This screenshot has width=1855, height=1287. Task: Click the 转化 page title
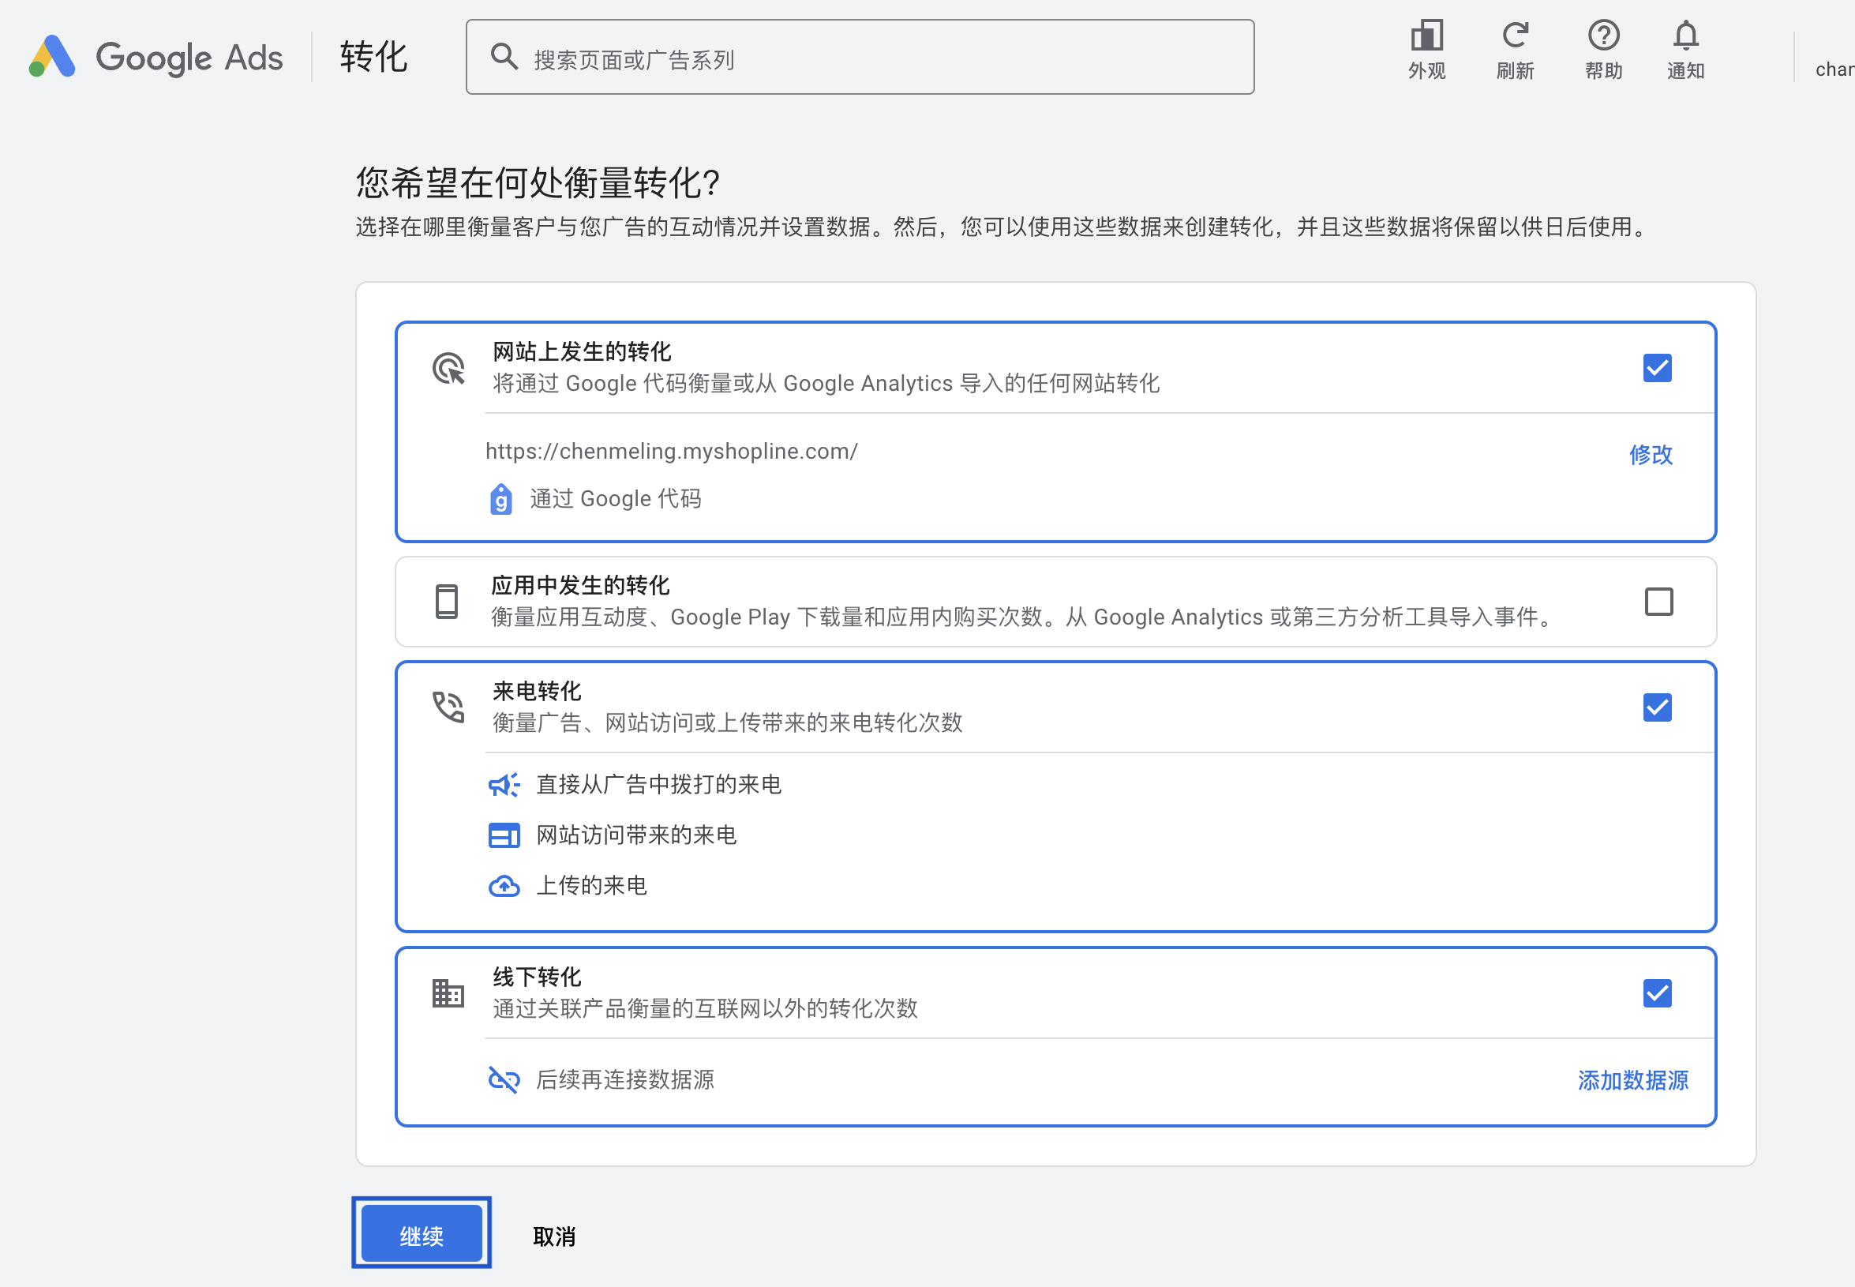tap(373, 58)
